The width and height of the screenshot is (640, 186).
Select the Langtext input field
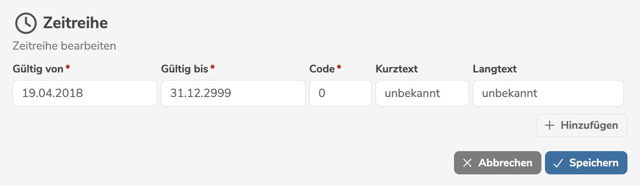point(548,93)
